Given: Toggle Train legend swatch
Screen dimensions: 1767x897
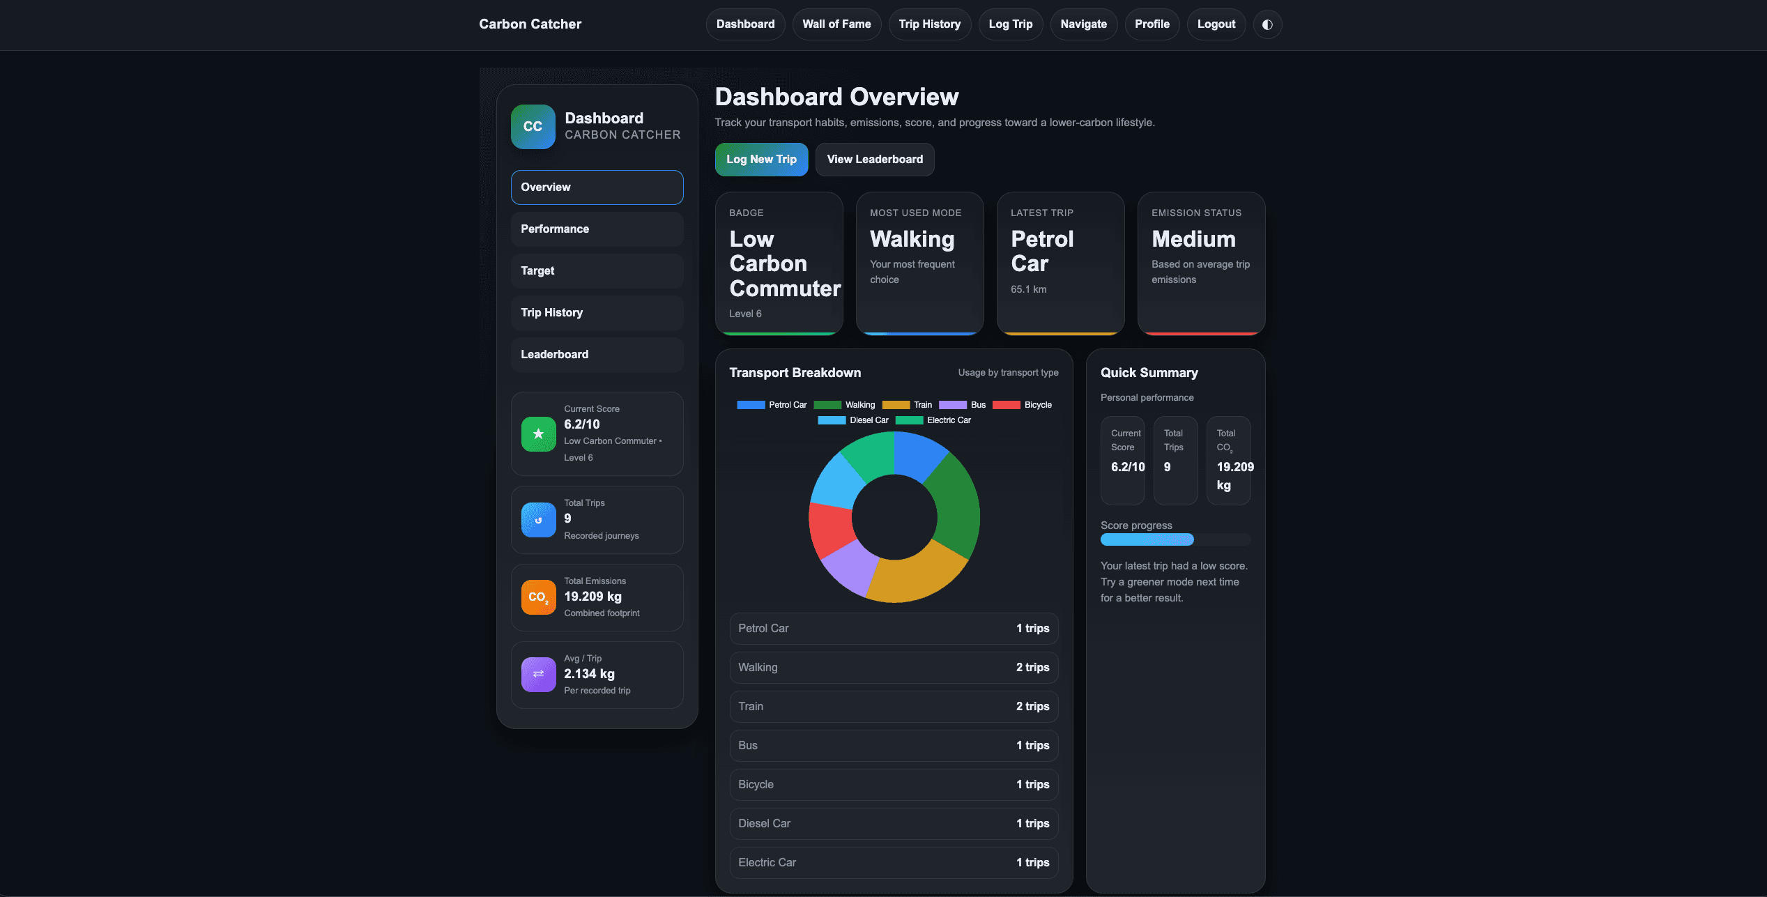Looking at the screenshot, I should pyautogui.click(x=896, y=405).
